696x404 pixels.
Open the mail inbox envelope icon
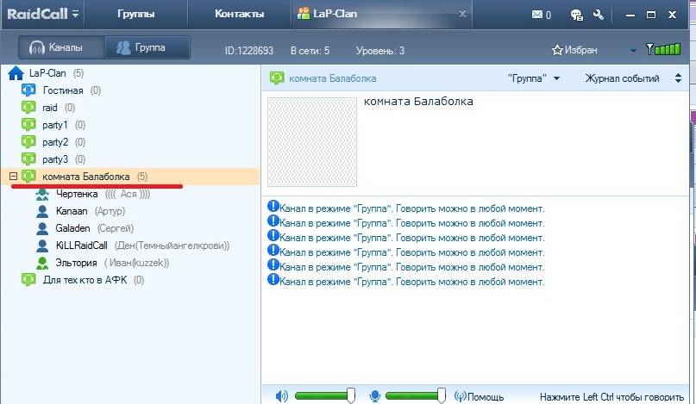pyautogui.click(x=537, y=15)
